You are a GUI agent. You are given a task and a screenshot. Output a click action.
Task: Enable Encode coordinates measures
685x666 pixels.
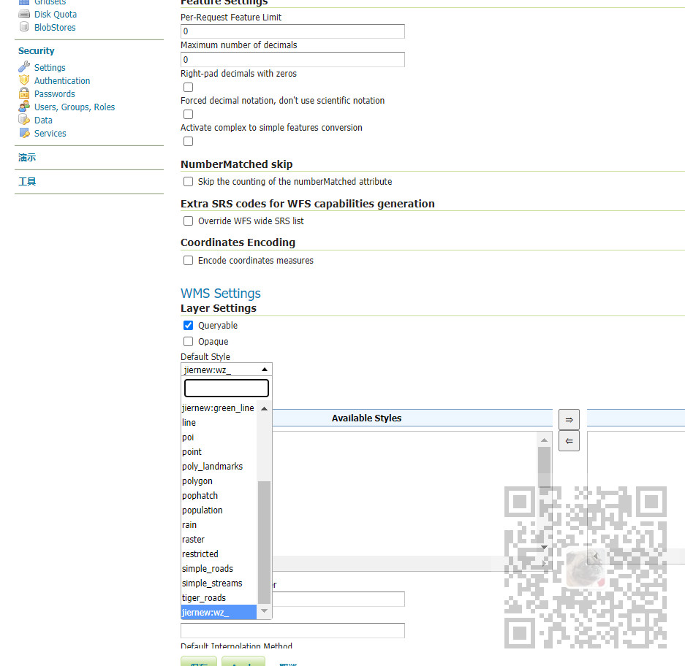click(189, 261)
